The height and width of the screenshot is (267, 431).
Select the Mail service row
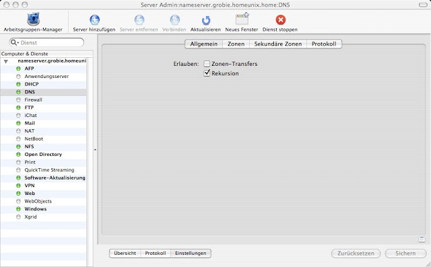tap(43, 123)
